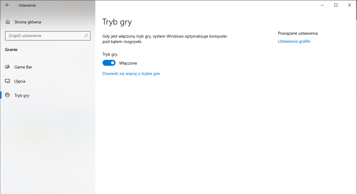
Task: Open Dowiedz się więcej o trybie gier link
Action: click(x=131, y=73)
